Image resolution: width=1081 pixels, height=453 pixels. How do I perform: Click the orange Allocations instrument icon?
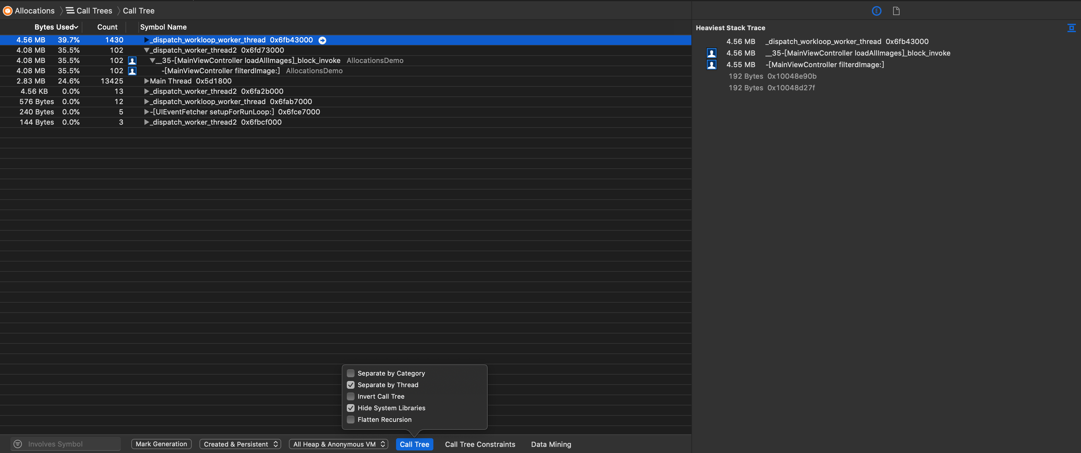(x=7, y=11)
